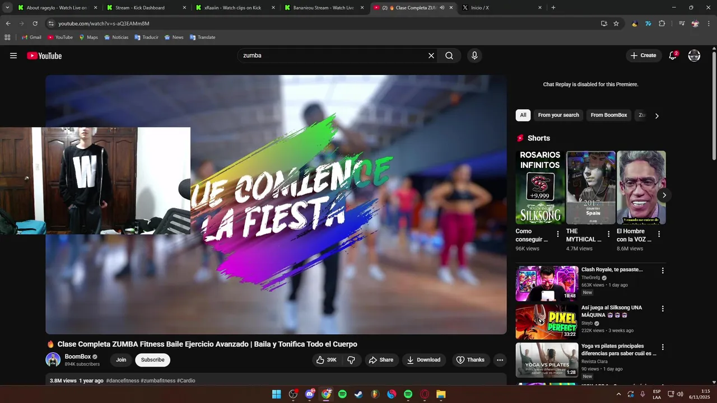This screenshot has height=403, width=717.
Task: Go to the YouTube home logo
Action: (x=44, y=55)
